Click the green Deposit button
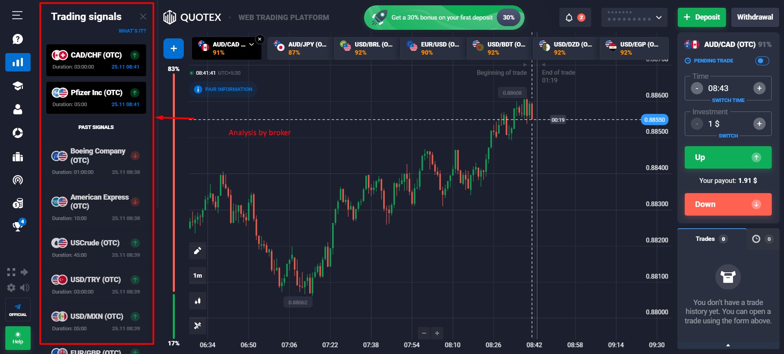This screenshot has width=784, height=354. pos(701,17)
